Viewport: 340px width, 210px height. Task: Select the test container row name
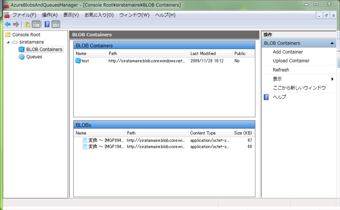[x=85, y=61]
